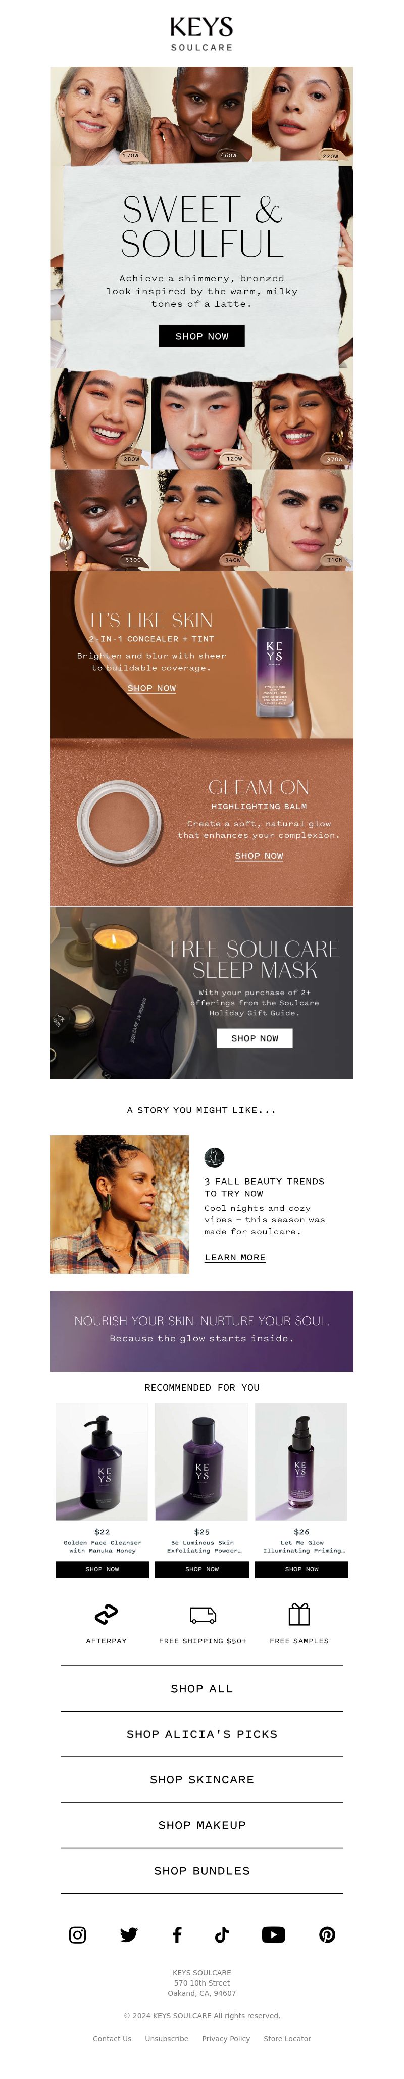This screenshot has height=2079, width=404.
Task: Open the YouTube play icon
Action: point(273,1934)
